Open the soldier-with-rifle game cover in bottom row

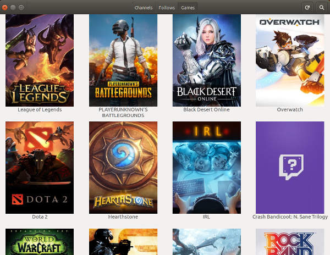pos(123,242)
